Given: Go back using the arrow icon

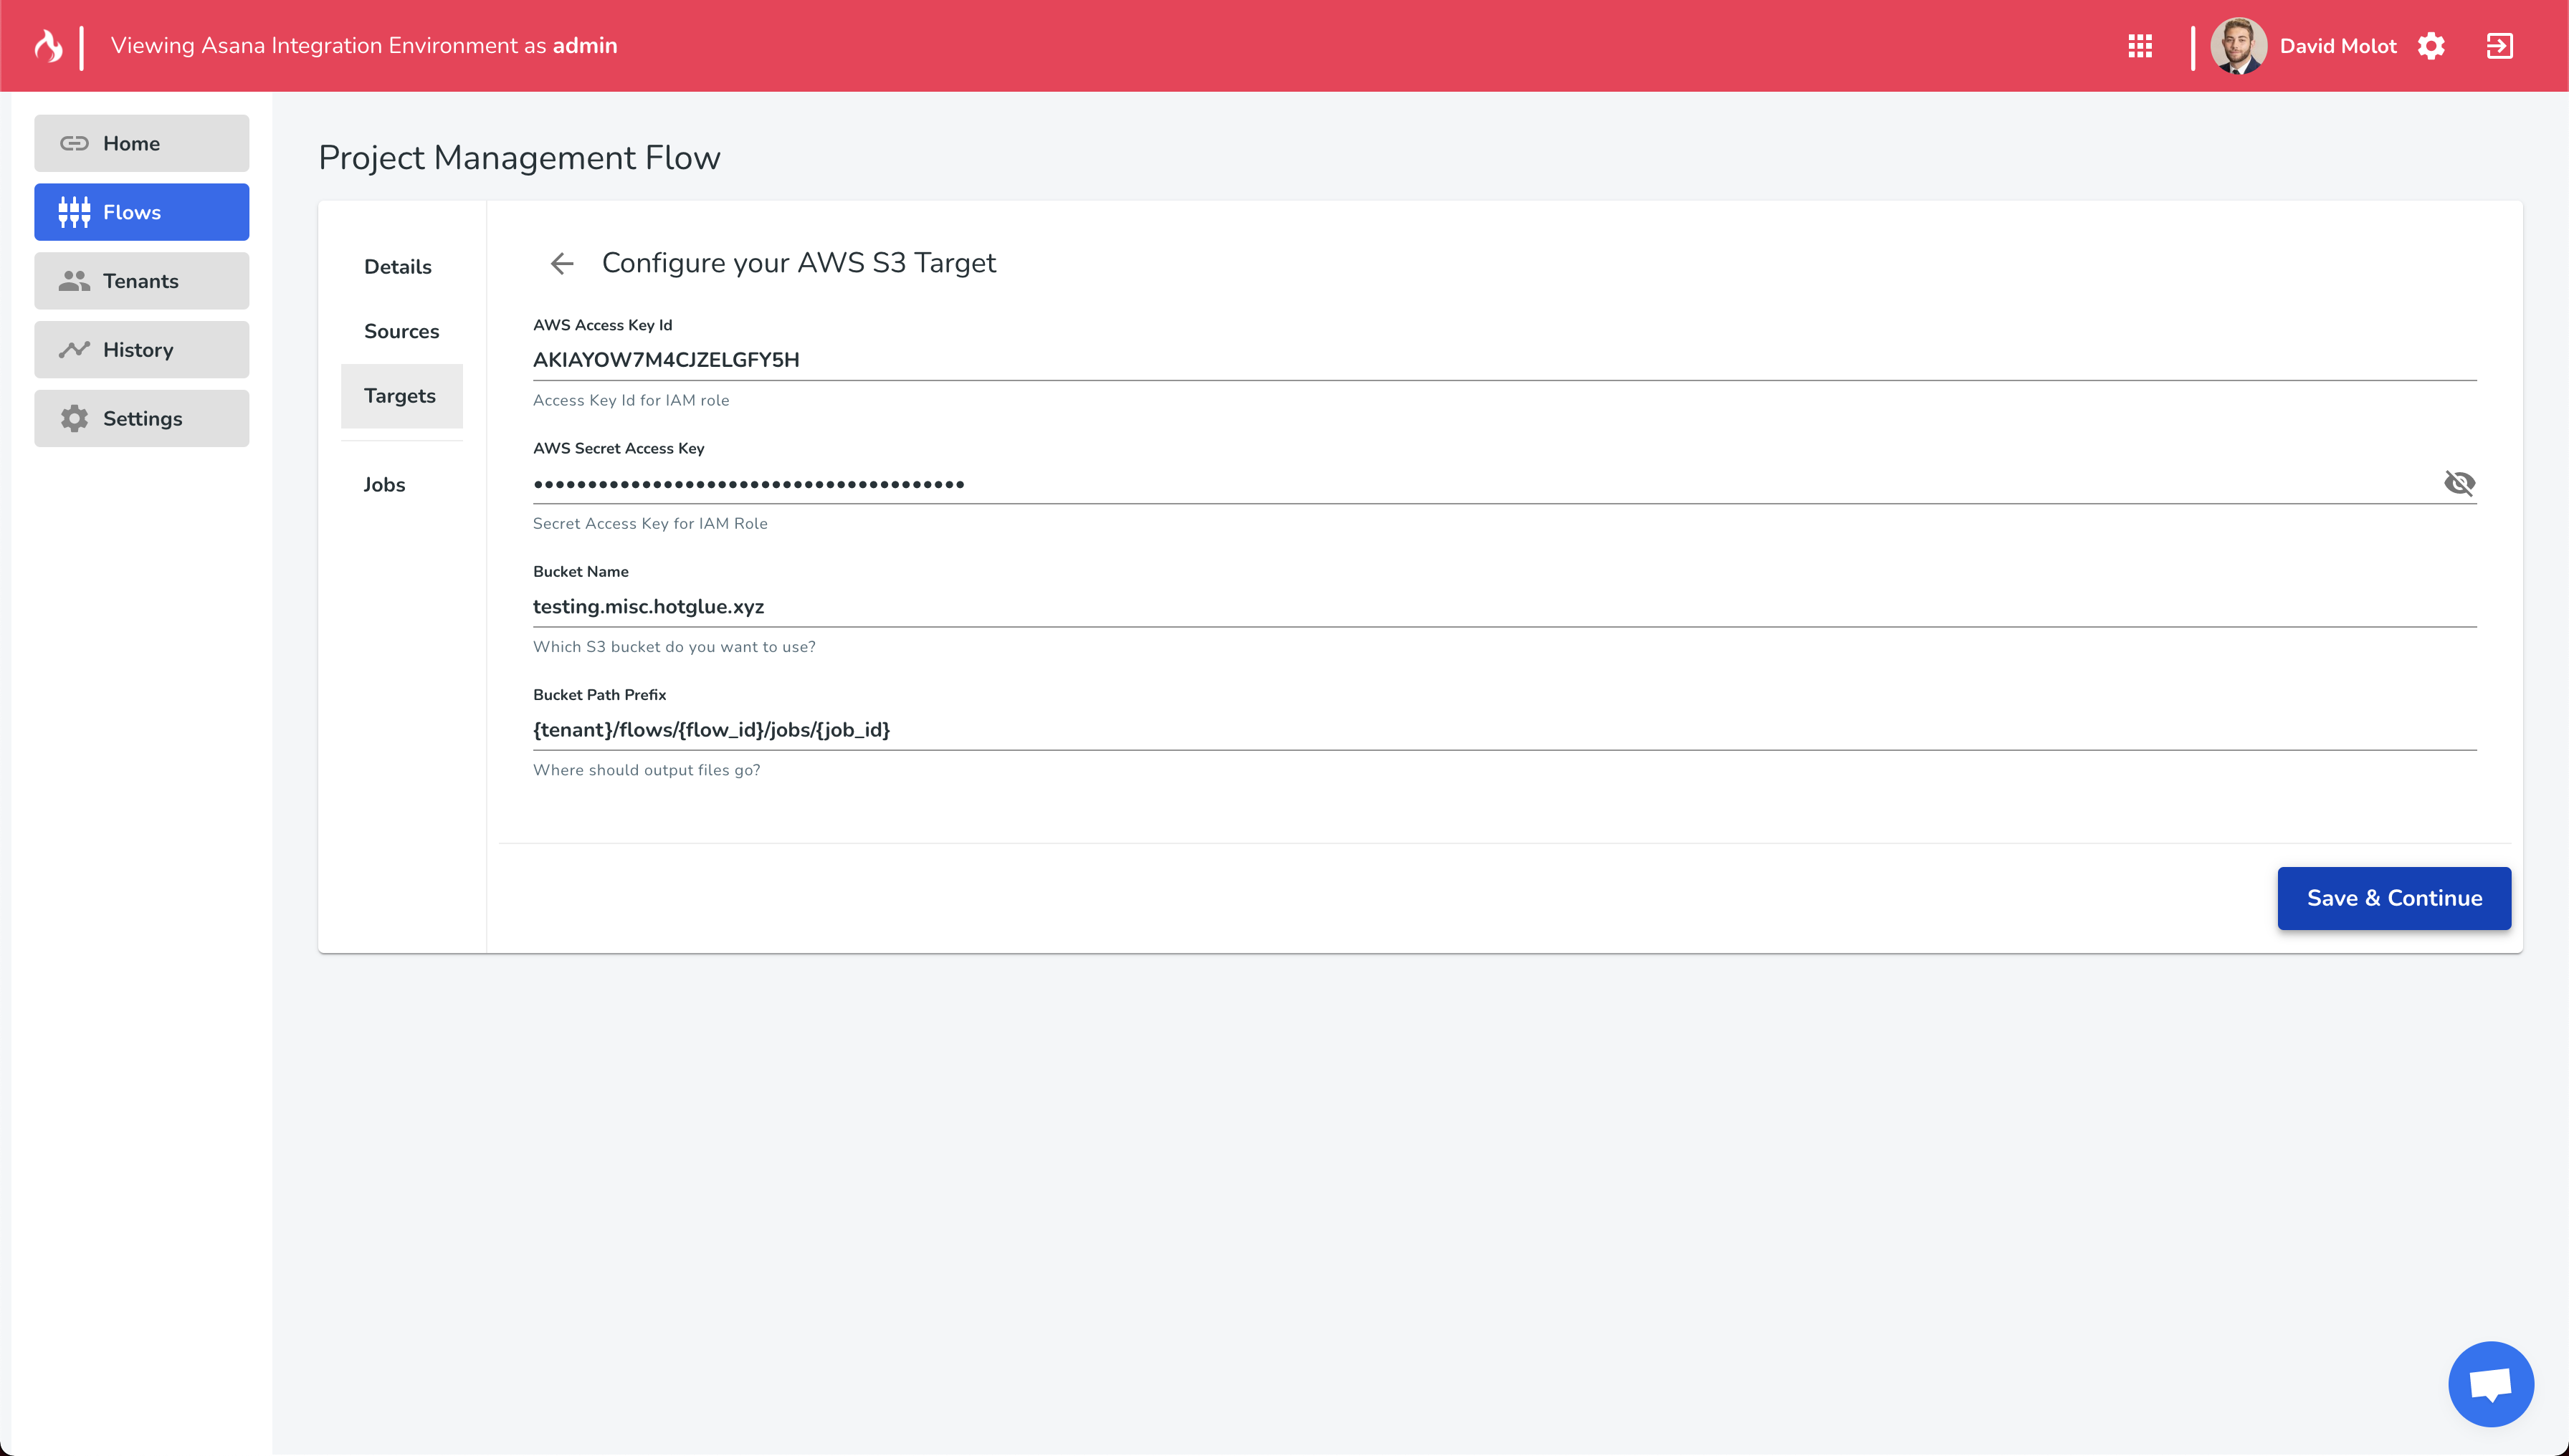Looking at the screenshot, I should (x=562, y=263).
